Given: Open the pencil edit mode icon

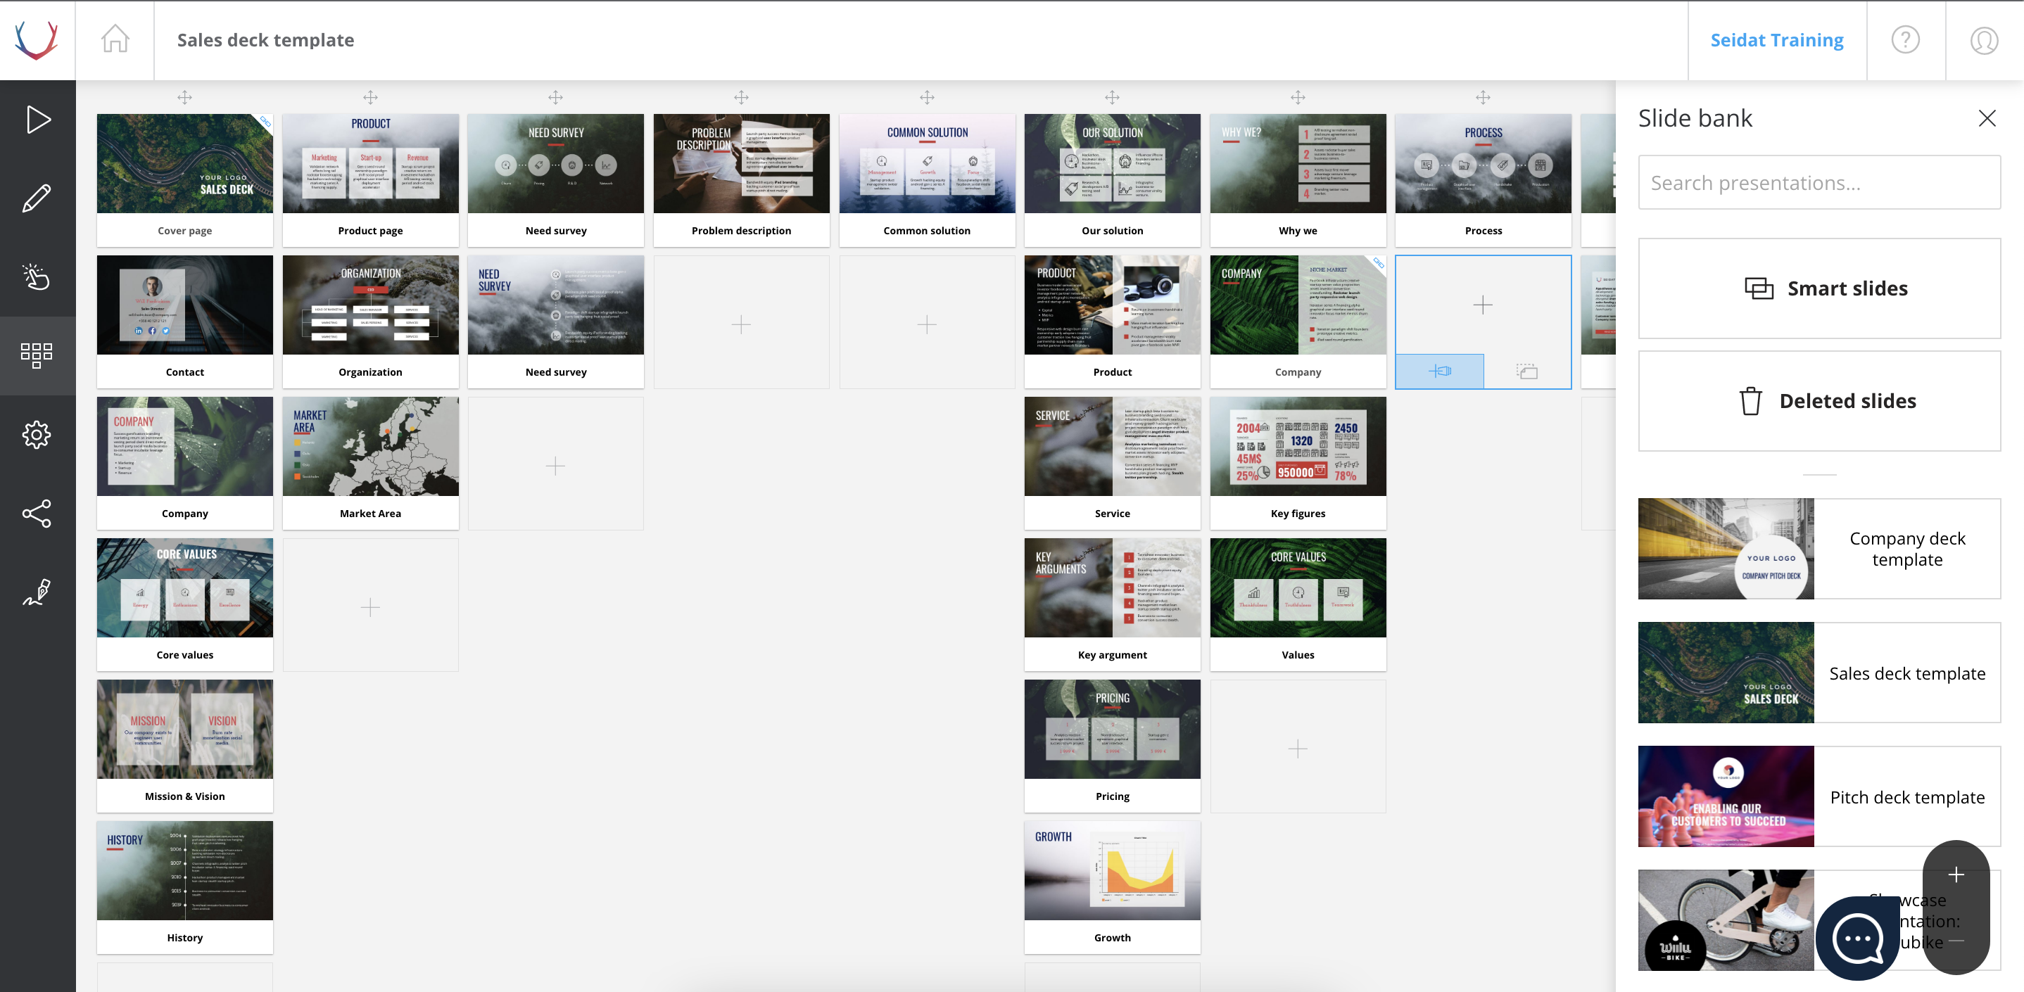Looking at the screenshot, I should tap(37, 198).
